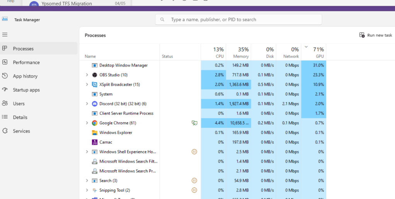Expand the Snipping Tool process group

[87, 190]
